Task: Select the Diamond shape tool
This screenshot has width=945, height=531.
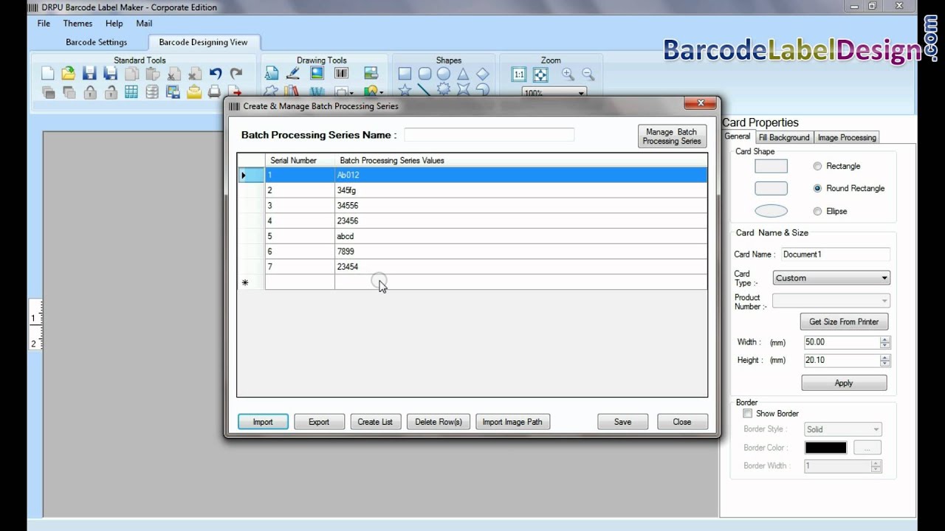Action: tap(482, 73)
